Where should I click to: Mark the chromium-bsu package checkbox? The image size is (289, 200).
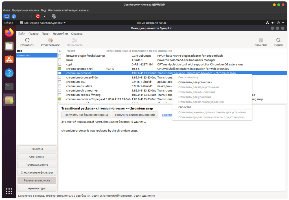point(60,82)
